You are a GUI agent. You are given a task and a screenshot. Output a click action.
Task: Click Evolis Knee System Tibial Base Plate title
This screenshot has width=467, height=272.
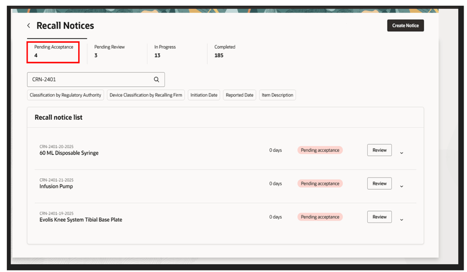pyautogui.click(x=81, y=220)
